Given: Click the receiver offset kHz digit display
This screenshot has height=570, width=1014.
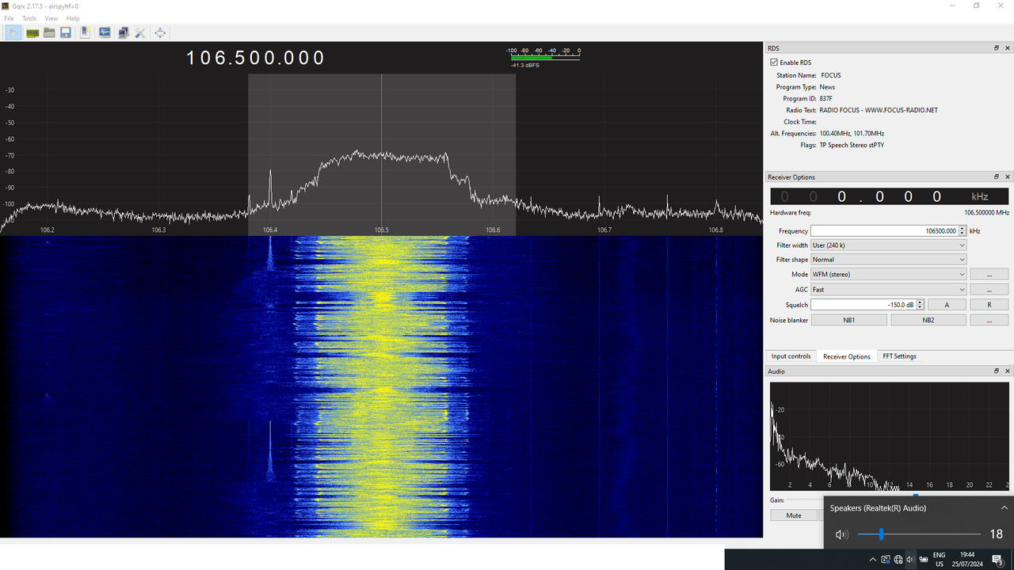Looking at the screenshot, I should point(890,196).
